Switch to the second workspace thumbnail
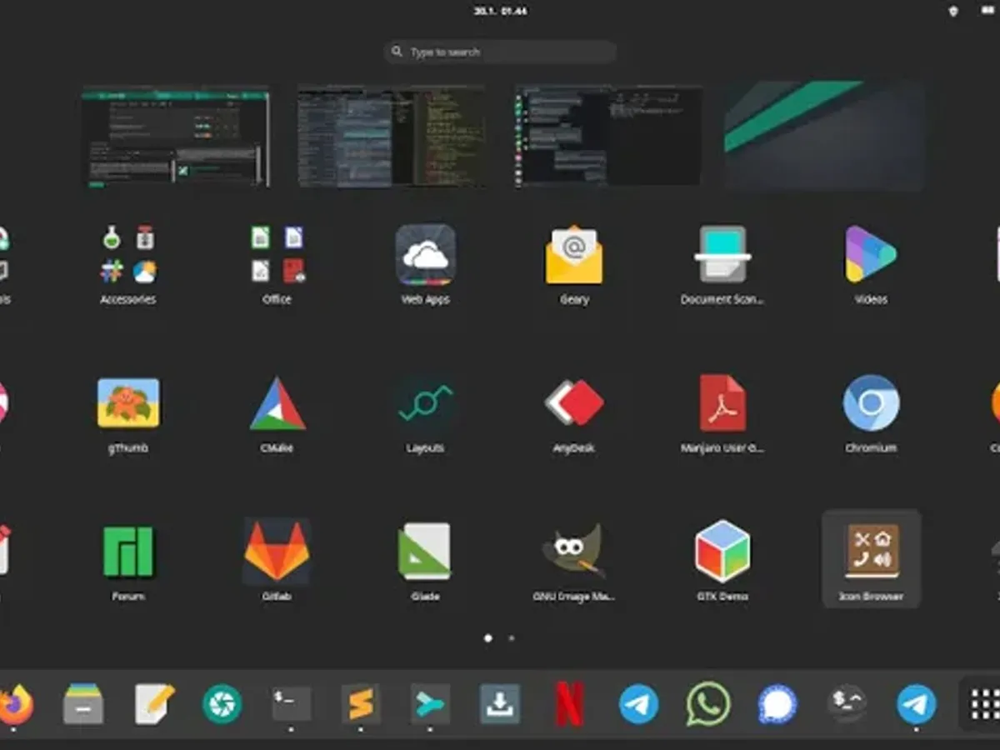The height and width of the screenshot is (750, 1000). [392, 135]
